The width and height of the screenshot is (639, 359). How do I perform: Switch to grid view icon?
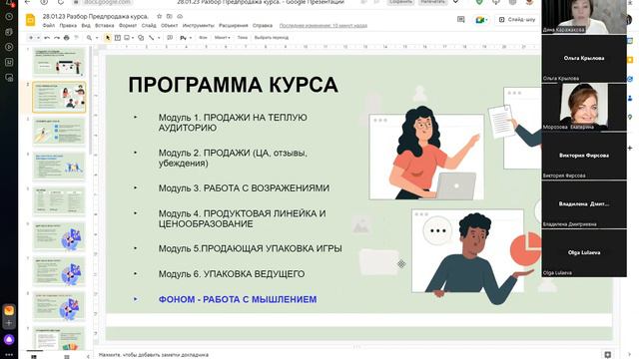(x=67, y=356)
